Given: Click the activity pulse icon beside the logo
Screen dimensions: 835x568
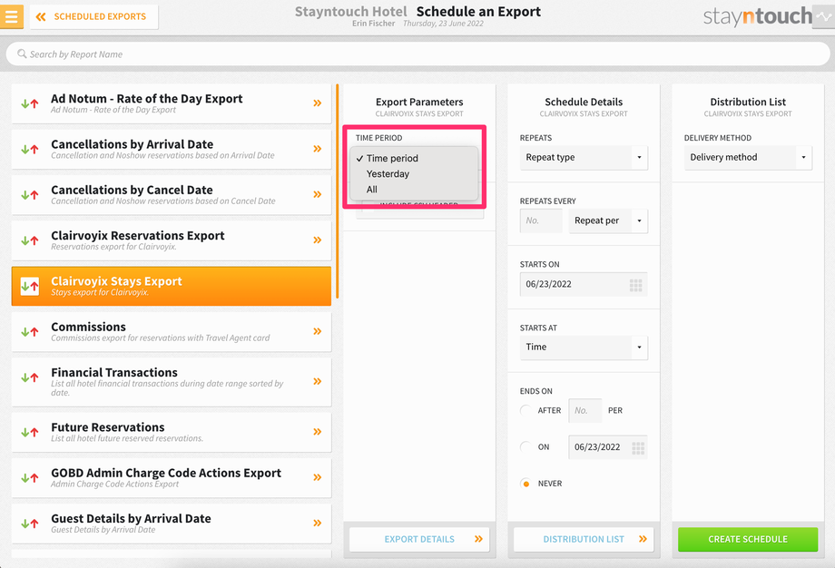Looking at the screenshot, I should point(824,16).
